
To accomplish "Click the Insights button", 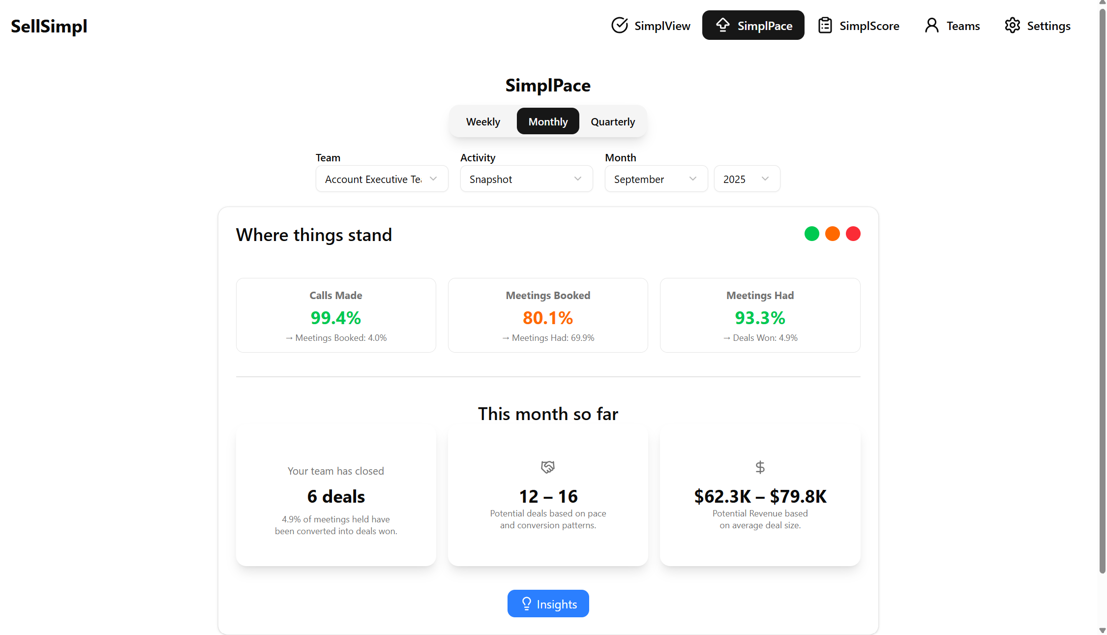I will pos(548,604).
